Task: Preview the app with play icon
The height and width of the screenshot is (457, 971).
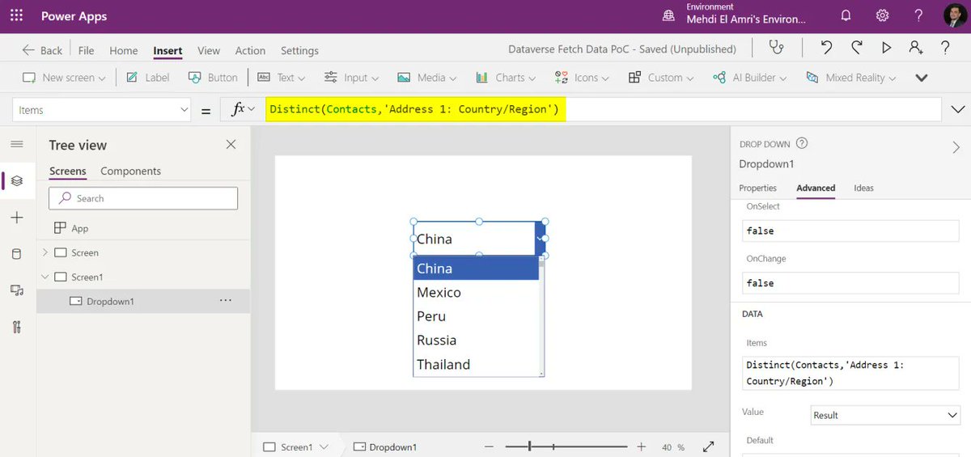Action: point(886,49)
